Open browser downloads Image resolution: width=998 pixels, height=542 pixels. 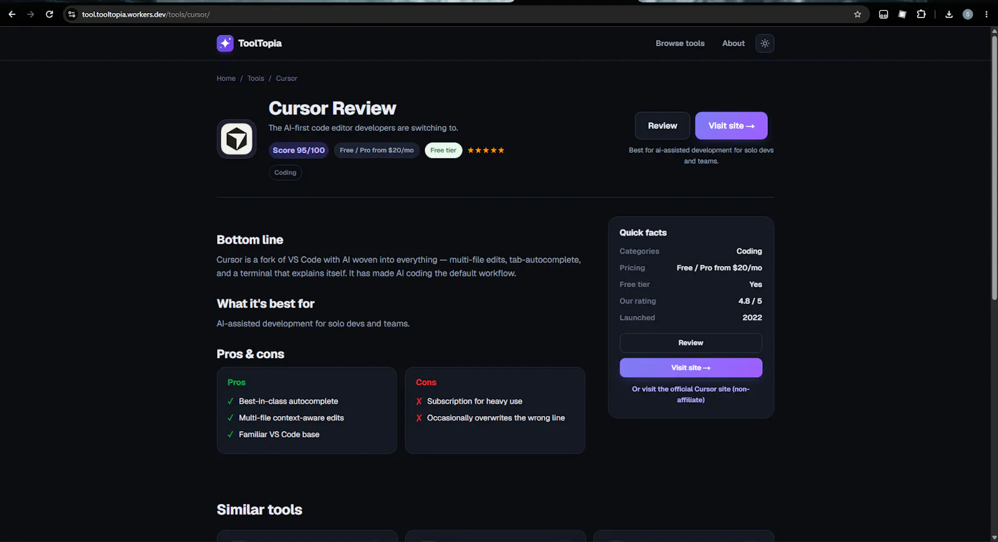tap(949, 14)
